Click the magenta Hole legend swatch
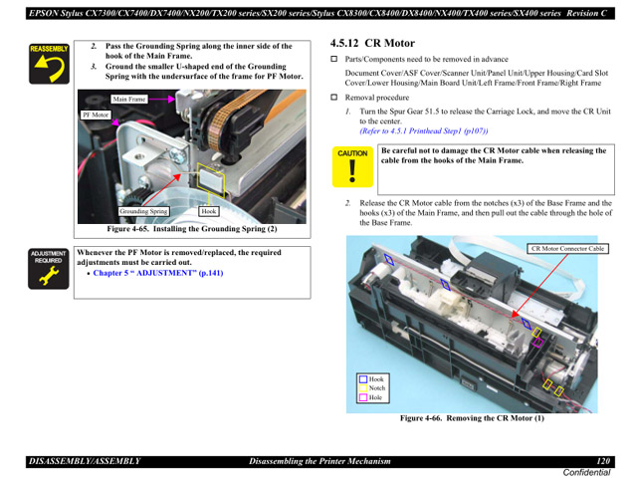This screenshot has height=478, width=637. (x=363, y=397)
